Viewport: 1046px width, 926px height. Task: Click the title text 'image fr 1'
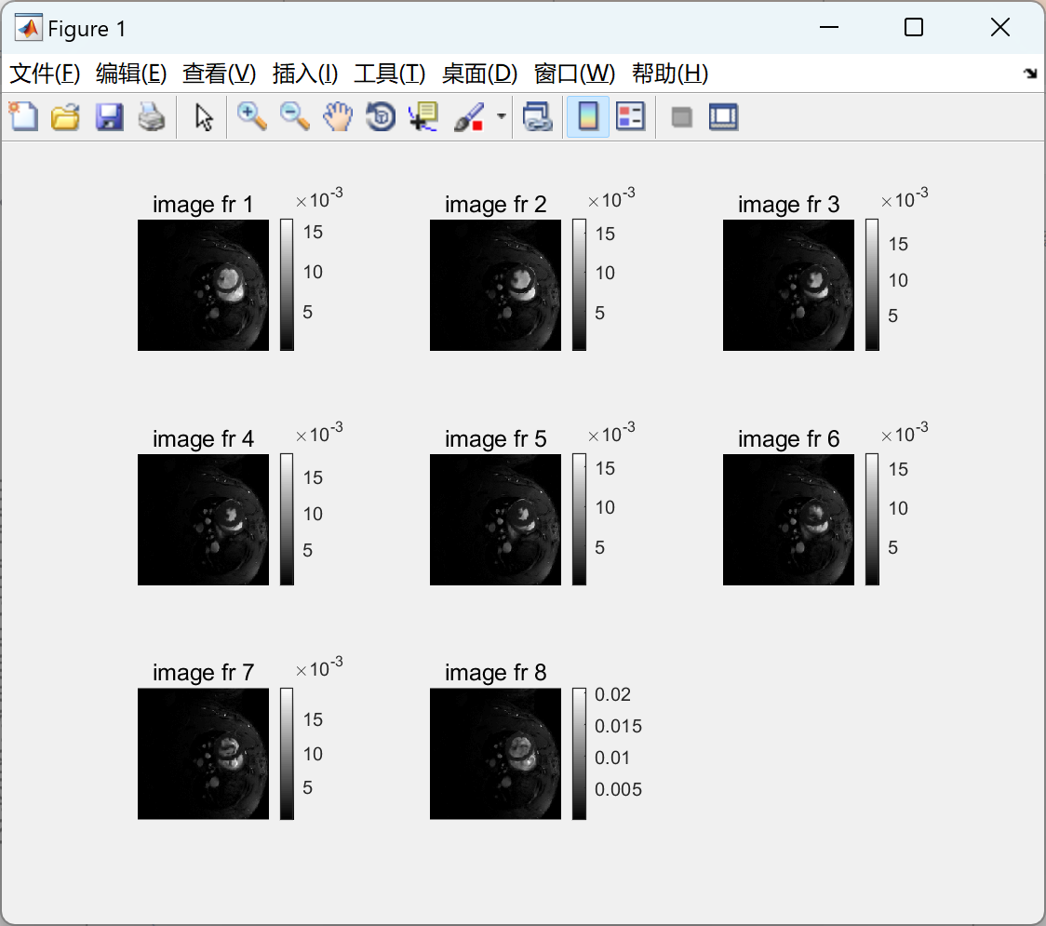pyautogui.click(x=203, y=204)
